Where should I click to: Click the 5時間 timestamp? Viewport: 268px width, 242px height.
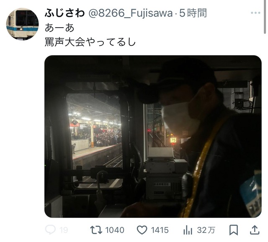(x=193, y=13)
